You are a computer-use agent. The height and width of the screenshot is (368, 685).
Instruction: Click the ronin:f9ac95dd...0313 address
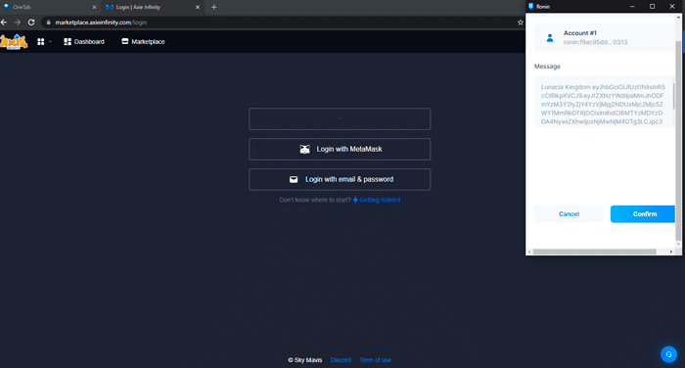tap(595, 42)
